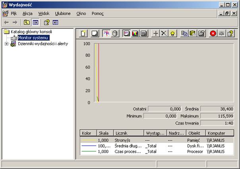This screenshot has height=169, width=240.
Task: Click the New Counter Set icon
Action: click(83, 33)
